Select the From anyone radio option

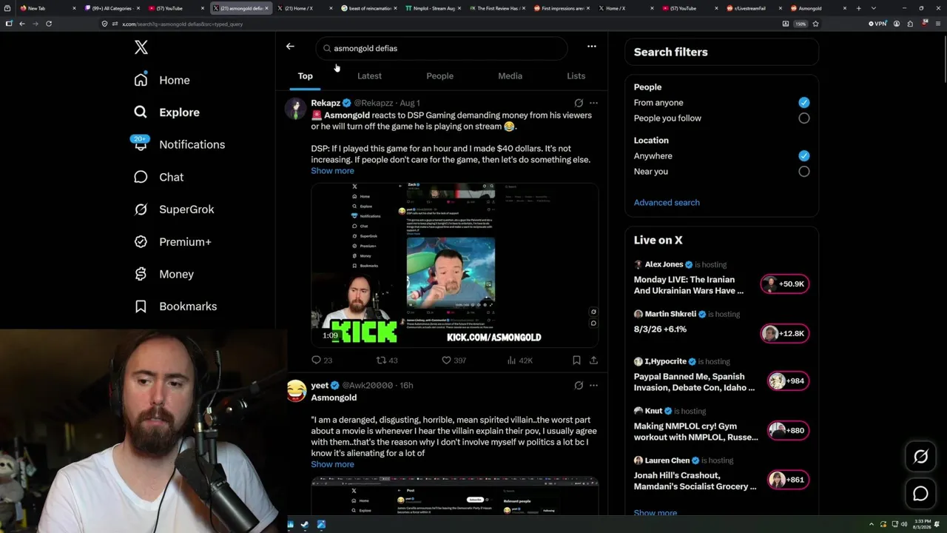804,103
